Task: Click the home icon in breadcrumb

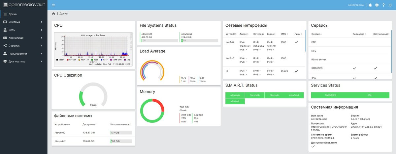Action: 53,14
